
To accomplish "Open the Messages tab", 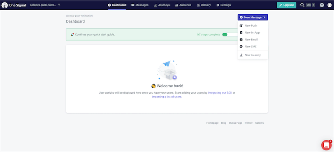I will [140, 5].
